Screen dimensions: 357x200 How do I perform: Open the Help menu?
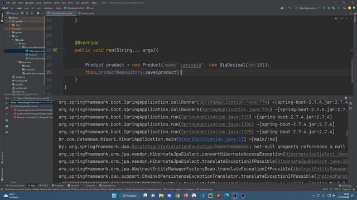pyautogui.click(x=95, y=3)
